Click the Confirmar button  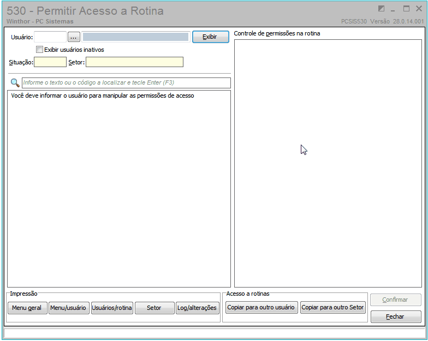pos(395,300)
